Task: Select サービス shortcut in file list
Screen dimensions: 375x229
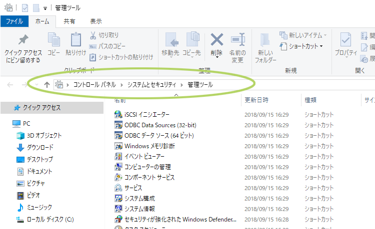Action: pyautogui.click(x=133, y=188)
